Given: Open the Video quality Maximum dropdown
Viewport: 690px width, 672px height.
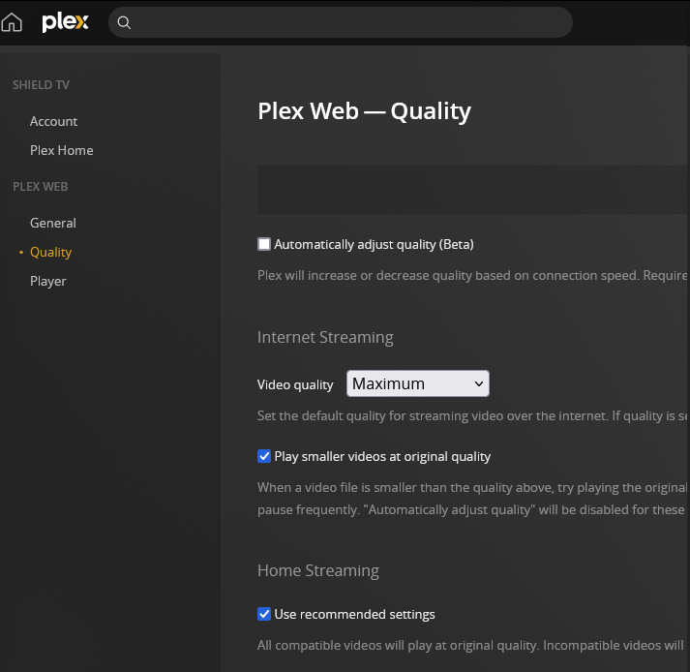Looking at the screenshot, I should (x=417, y=383).
